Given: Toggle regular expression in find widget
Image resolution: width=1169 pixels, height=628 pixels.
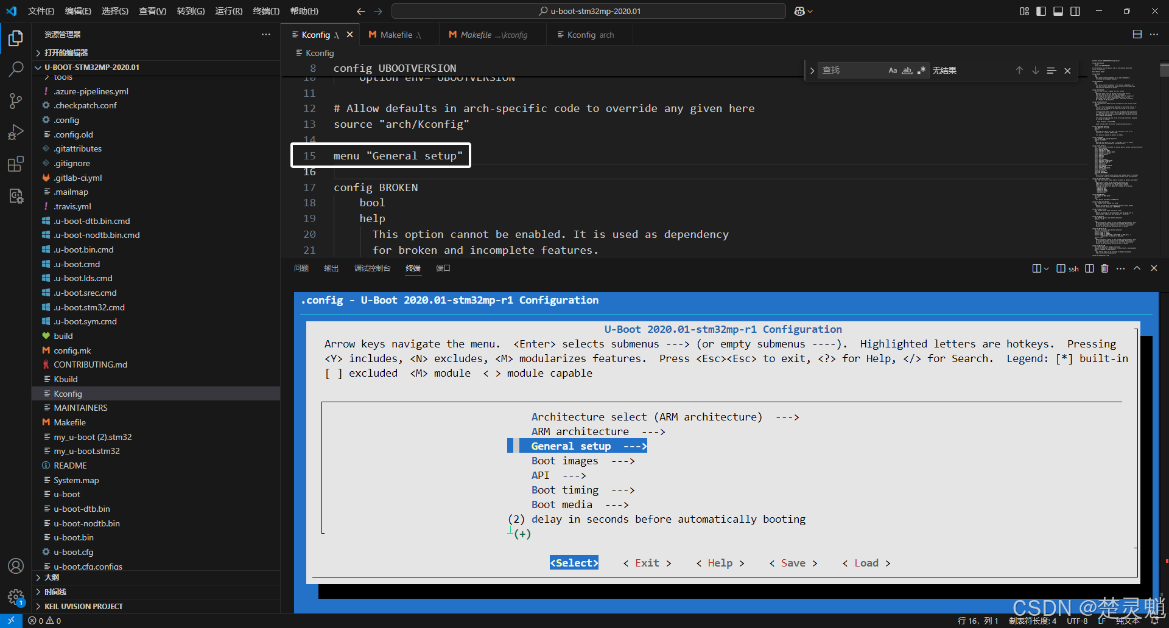Looking at the screenshot, I should point(921,71).
